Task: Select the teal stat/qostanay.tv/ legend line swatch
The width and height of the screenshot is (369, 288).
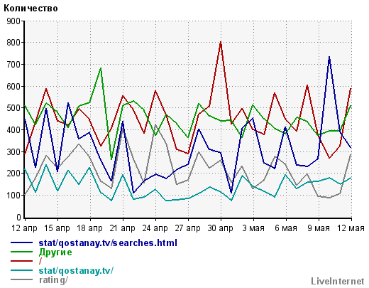Action: pos(21,270)
